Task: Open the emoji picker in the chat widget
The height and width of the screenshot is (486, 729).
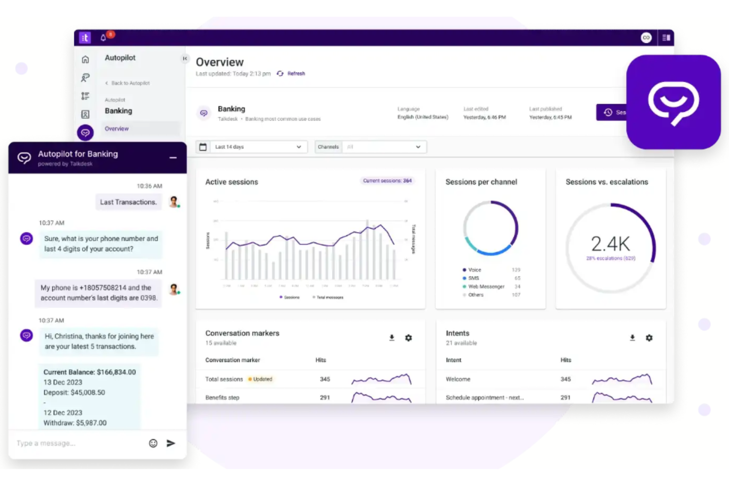Action: [153, 443]
